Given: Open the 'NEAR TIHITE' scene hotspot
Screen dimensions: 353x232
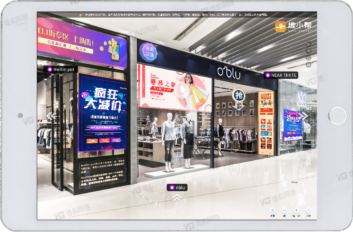Looking at the screenshot, I should 281,76.
